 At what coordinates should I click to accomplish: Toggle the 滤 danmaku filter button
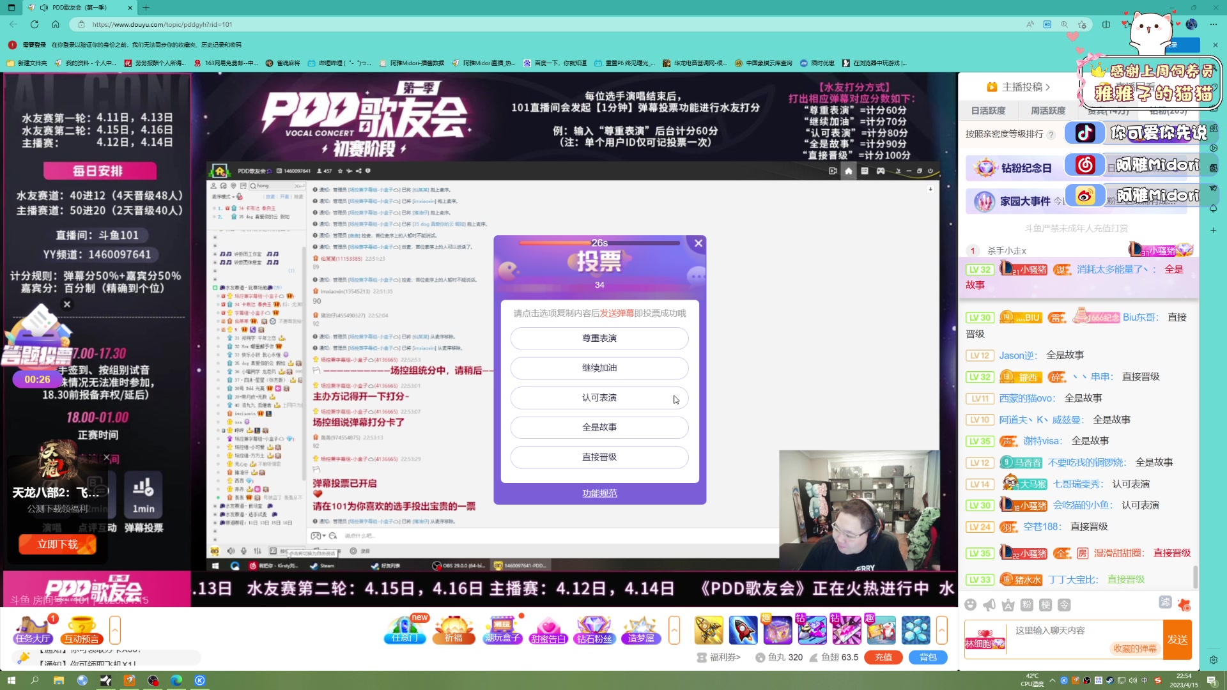tap(1165, 602)
